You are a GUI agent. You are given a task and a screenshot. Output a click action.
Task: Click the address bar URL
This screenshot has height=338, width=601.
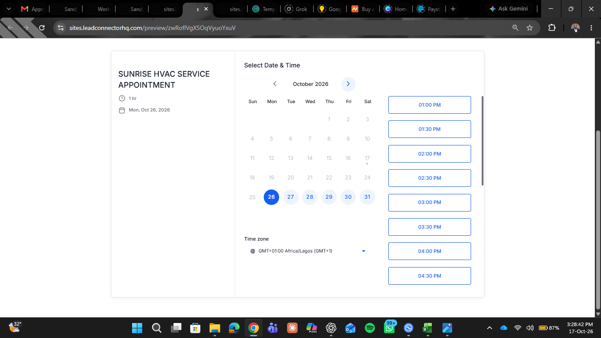[152, 28]
